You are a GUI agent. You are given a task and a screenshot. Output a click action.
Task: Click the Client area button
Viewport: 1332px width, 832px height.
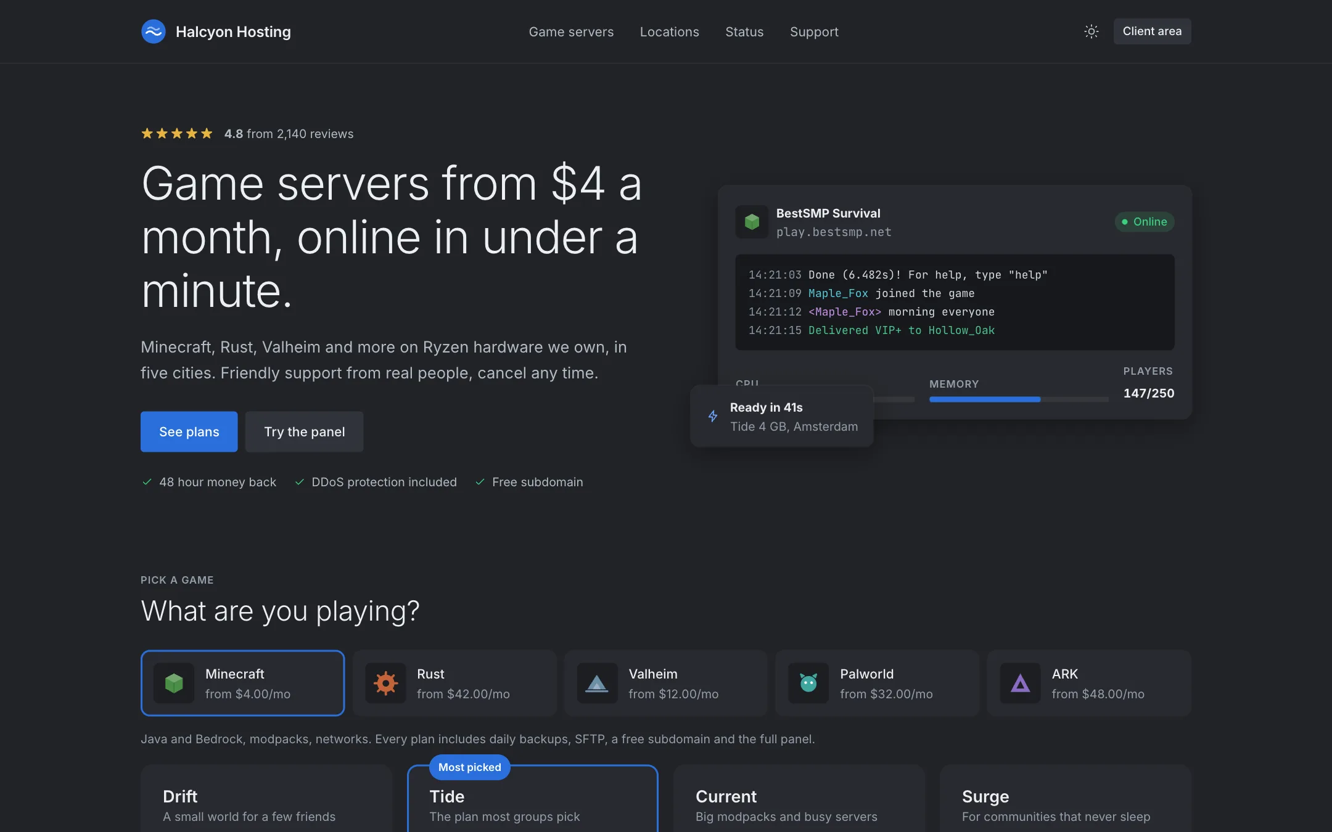pos(1152,31)
